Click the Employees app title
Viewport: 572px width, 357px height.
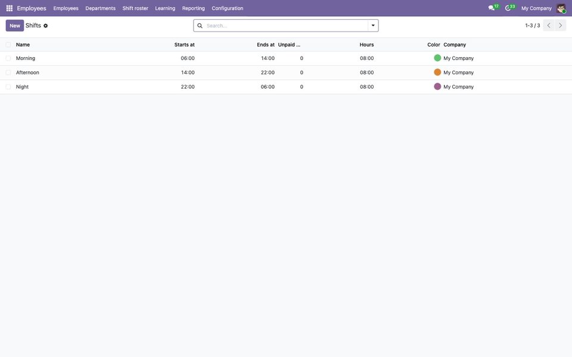(32, 8)
